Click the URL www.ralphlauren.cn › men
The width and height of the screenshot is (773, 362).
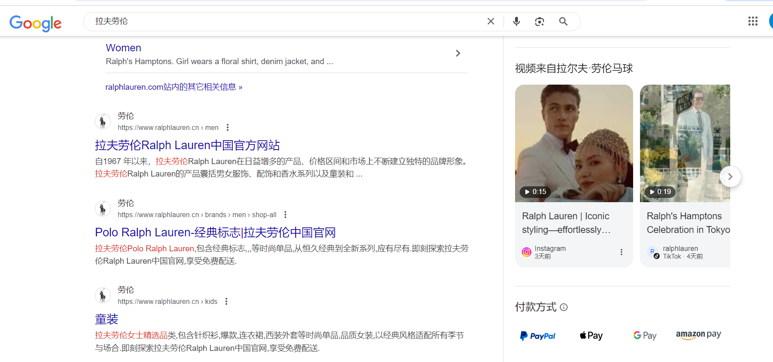[x=168, y=127]
